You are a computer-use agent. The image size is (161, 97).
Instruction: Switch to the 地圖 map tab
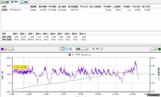(5, 2)
